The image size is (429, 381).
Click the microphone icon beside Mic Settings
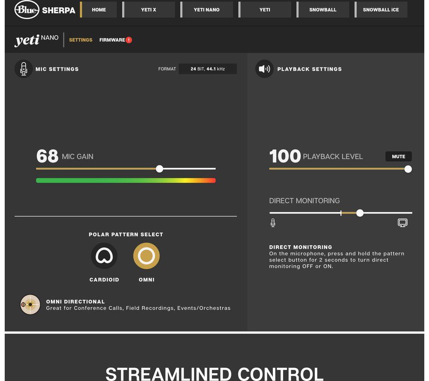[24, 69]
